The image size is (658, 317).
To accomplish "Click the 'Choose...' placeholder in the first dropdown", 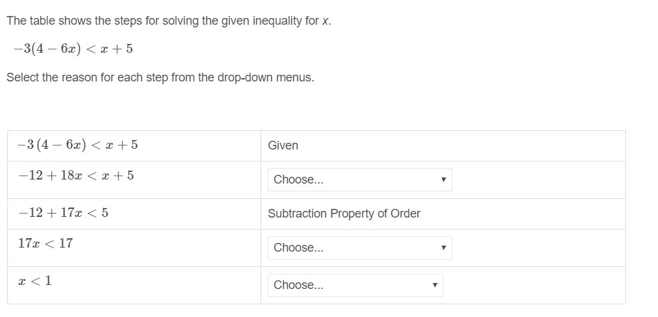I will [299, 180].
